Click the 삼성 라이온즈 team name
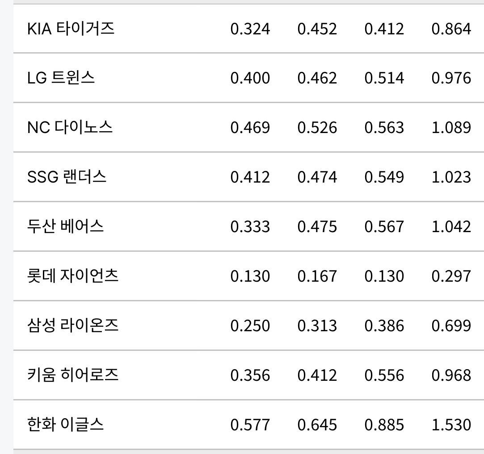Image resolution: width=484 pixels, height=454 pixels. pos(73,325)
